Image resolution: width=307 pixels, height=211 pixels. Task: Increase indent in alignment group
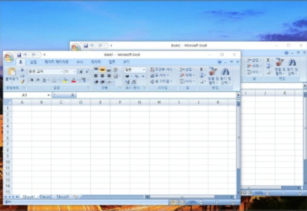(x=102, y=82)
